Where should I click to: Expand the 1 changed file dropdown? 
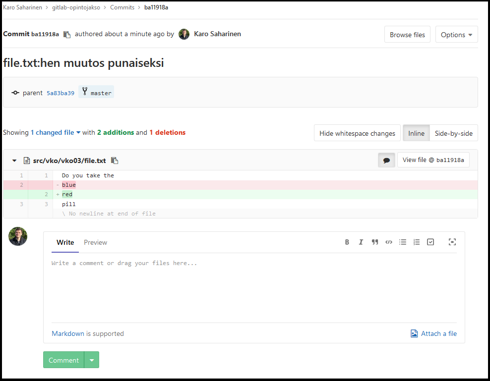56,132
